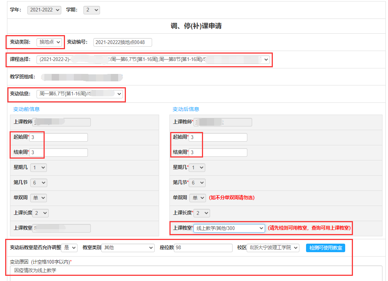The height and width of the screenshot is (281, 388).
Task: Open the 学期 semester dropdown
Action: [92, 10]
